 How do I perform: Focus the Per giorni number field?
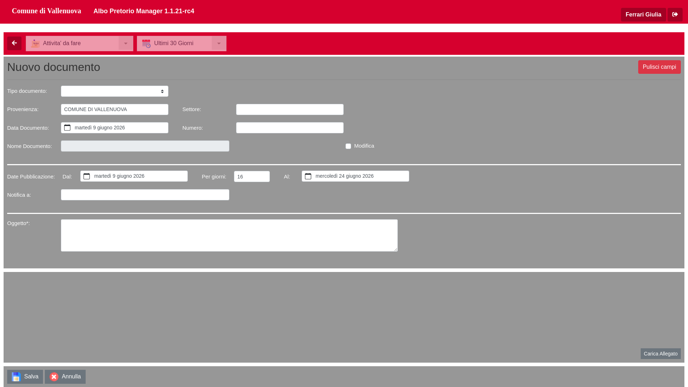[252, 177]
